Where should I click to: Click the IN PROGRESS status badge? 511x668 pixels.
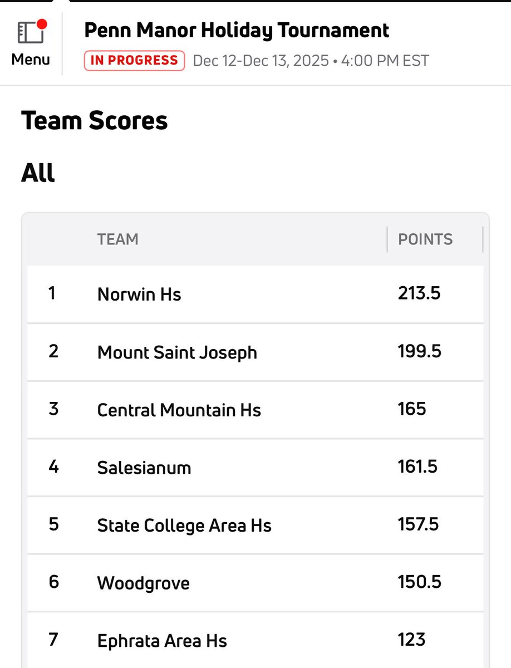pos(134,60)
